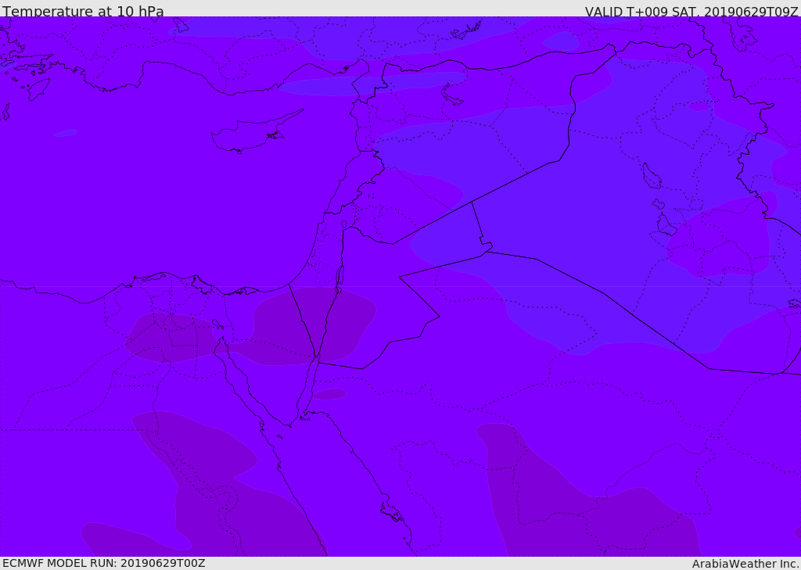
Task: Click the VALID T+009 timestamp text
Action: pyautogui.click(x=691, y=12)
